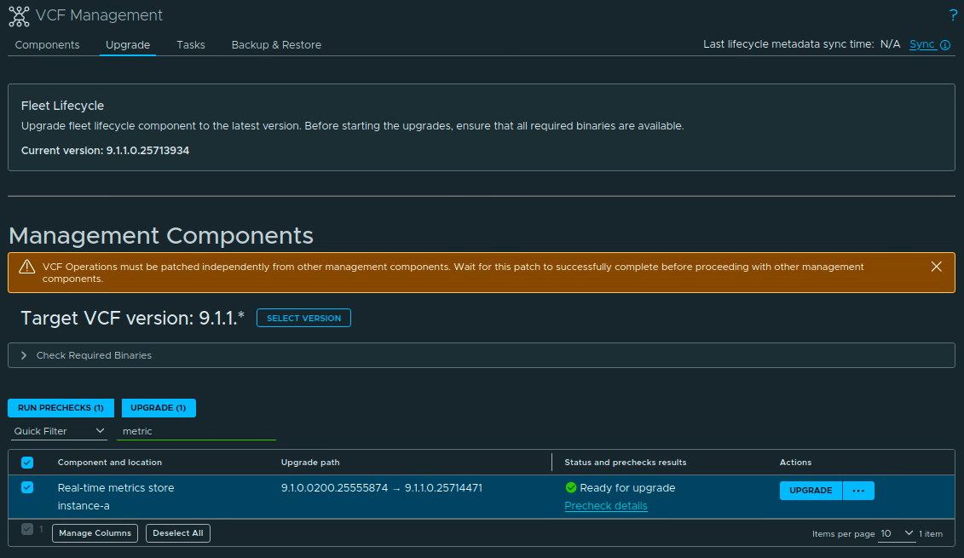Click the Ready for upgrade status text
Image resolution: width=964 pixels, height=558 pixels.
(x=627, y=488)
